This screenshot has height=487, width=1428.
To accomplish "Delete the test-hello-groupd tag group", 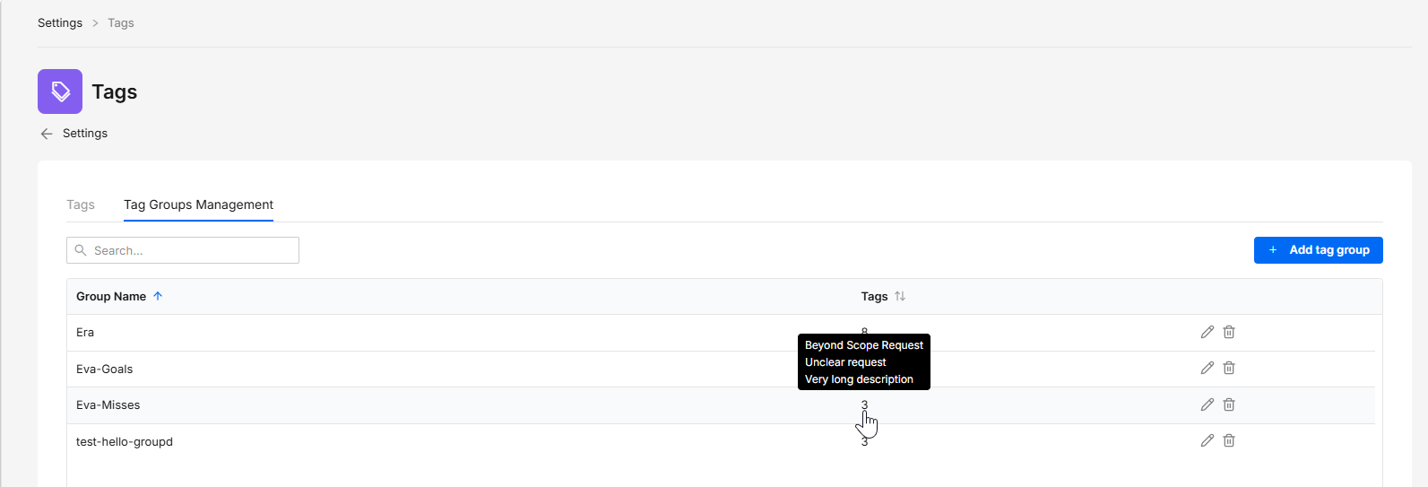I will click(x=1229, y=440).
